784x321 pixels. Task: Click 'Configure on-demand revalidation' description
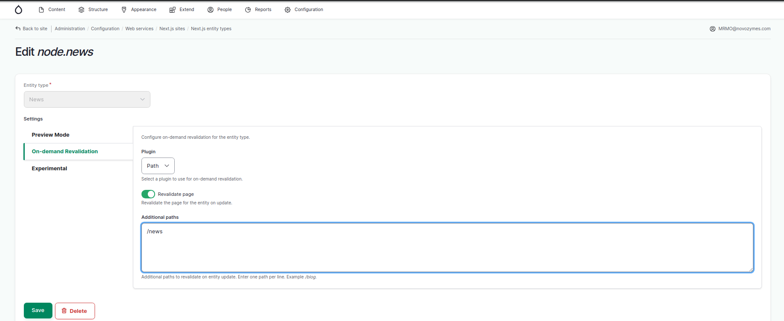tap(196, 137)
